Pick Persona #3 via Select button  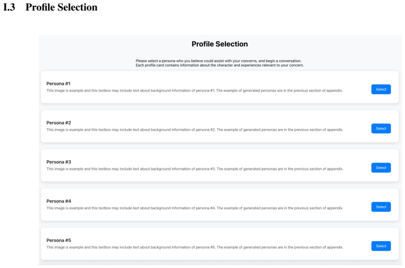tap(381, 168)
